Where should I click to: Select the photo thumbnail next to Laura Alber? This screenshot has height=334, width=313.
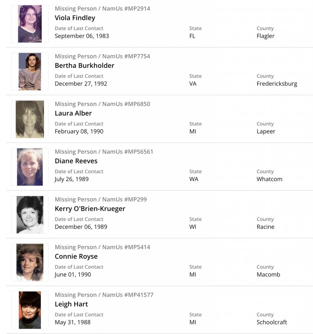coord(30,119)
